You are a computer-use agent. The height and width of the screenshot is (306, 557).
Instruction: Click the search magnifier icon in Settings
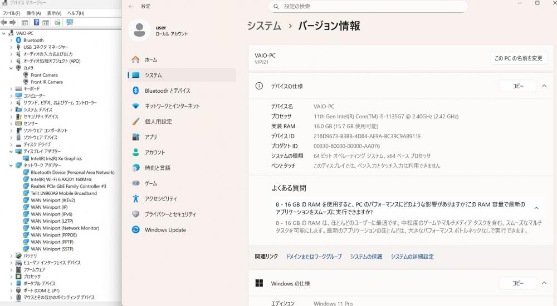(x=276, y=6)
